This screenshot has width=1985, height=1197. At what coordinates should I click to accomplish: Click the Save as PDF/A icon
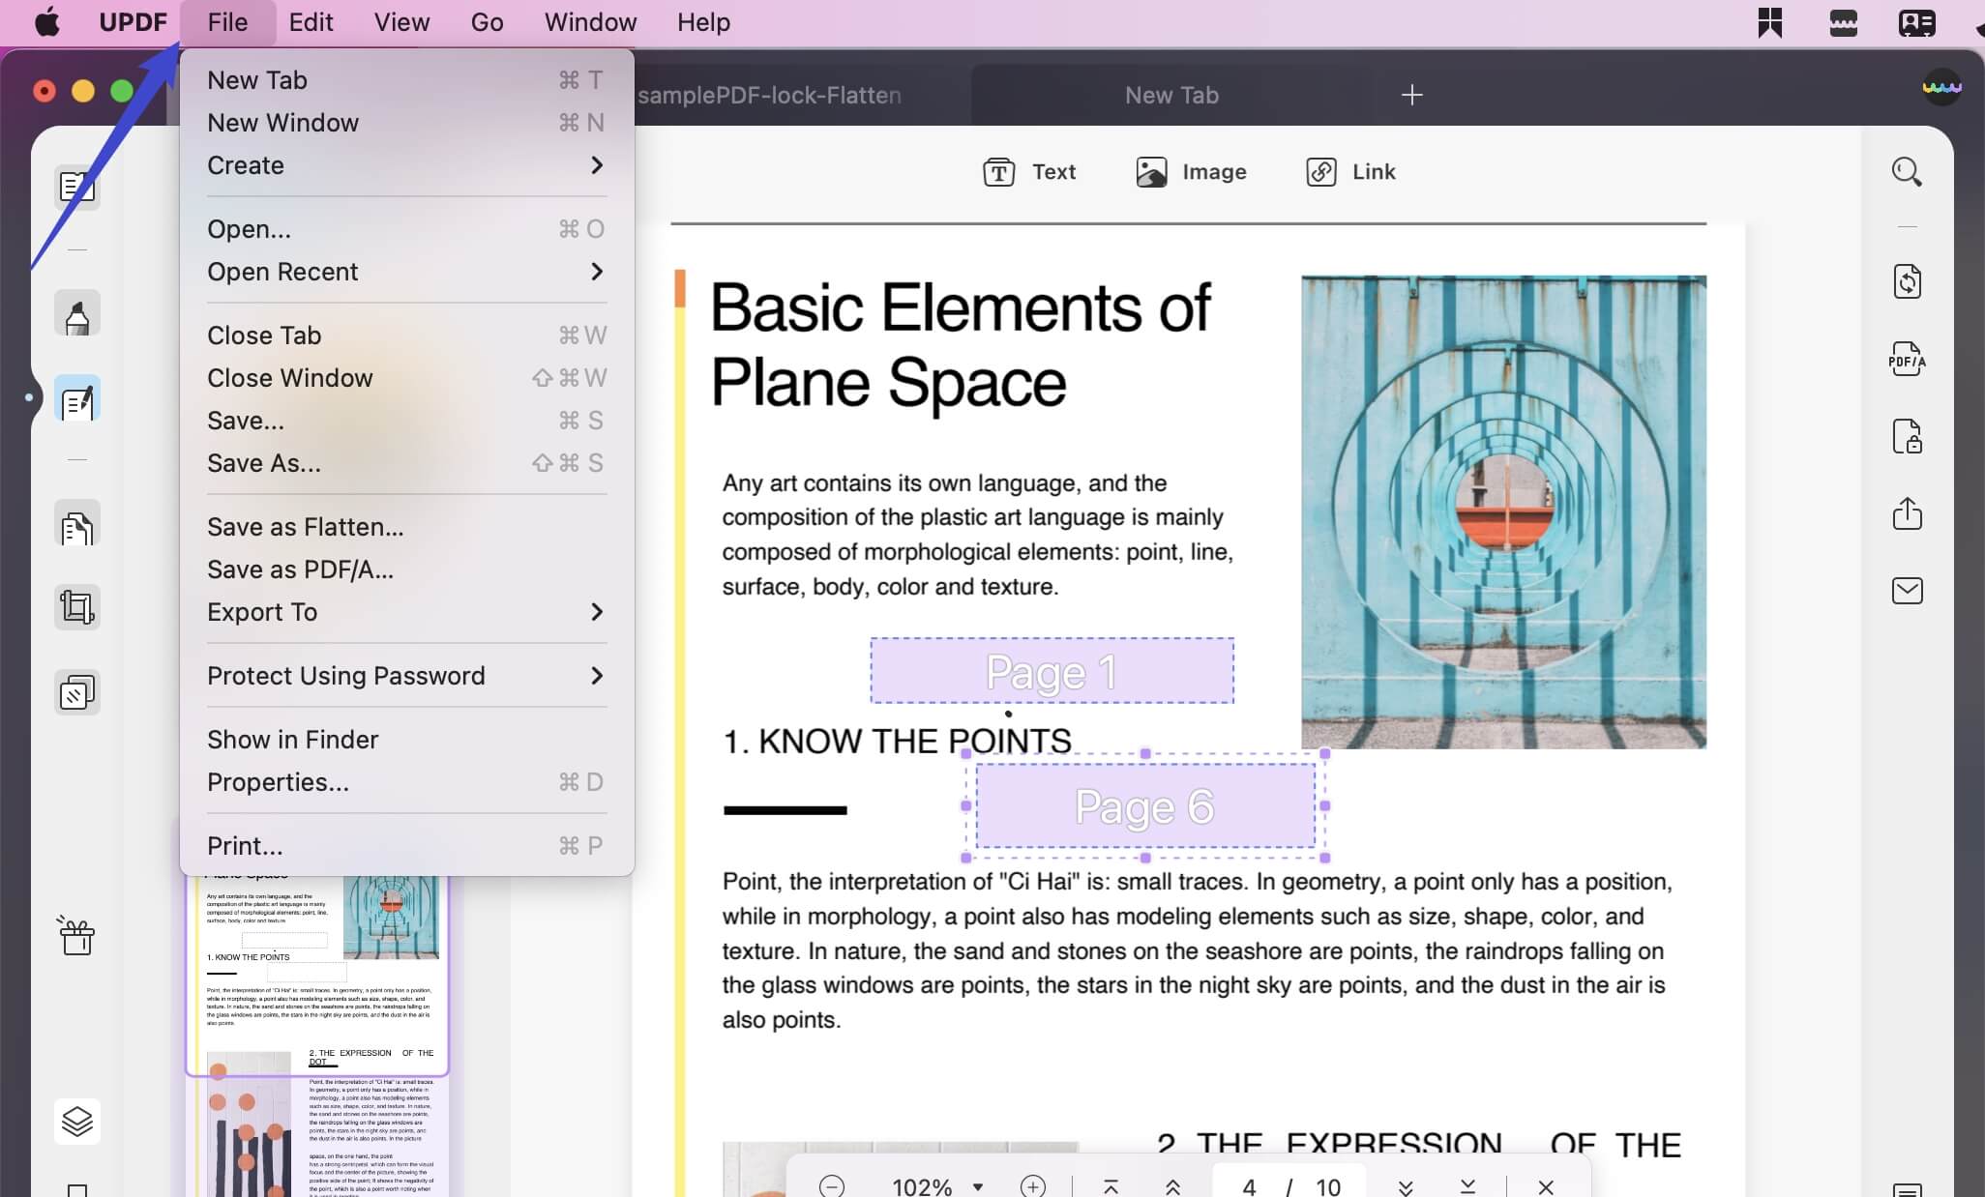click(1907, 359)
